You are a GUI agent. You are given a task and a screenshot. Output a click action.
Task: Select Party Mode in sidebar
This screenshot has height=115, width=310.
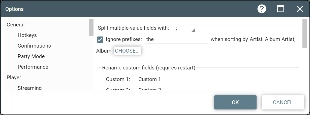(x=31, y=56)
